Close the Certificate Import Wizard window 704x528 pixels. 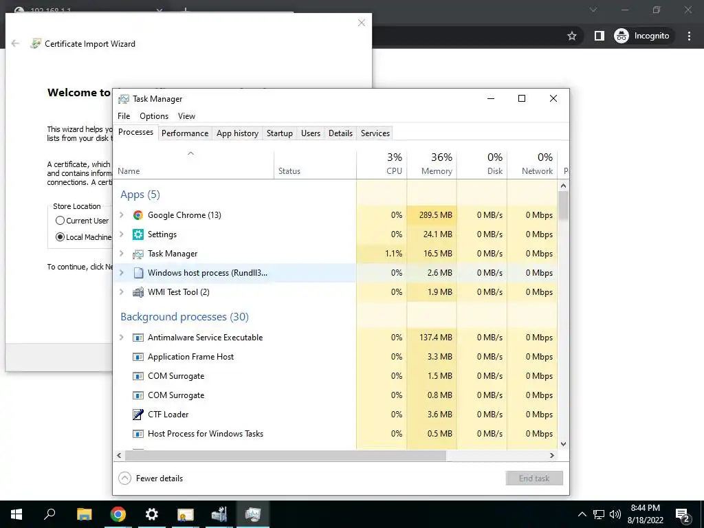pyautogui.click(x=362, y=23)
